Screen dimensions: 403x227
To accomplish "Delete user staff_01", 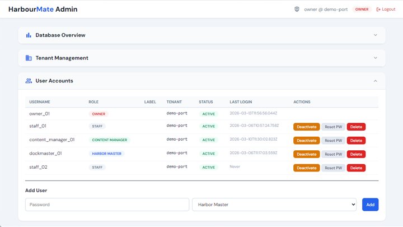I will click(x=356, y=127).
